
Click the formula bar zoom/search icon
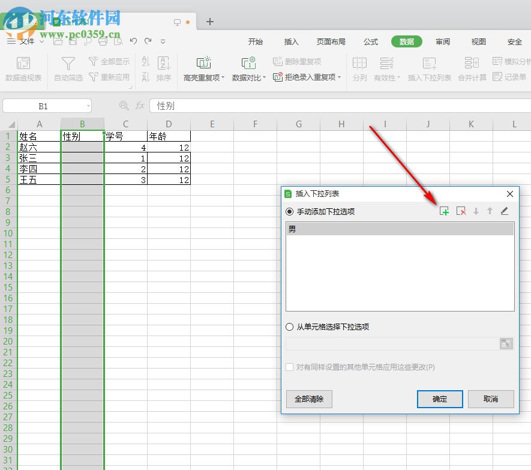point(124,106)
